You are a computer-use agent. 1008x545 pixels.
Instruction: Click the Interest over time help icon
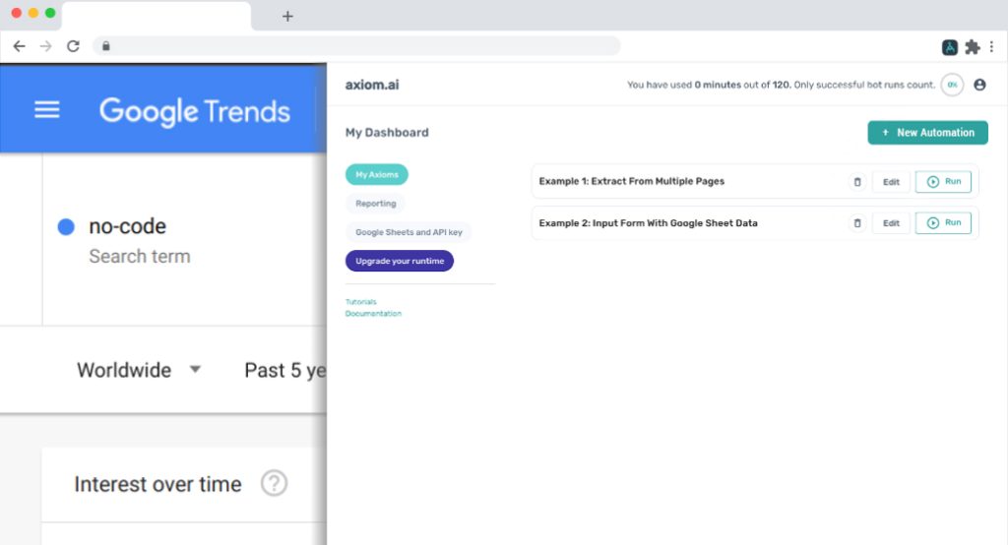[x=274, y=483]
